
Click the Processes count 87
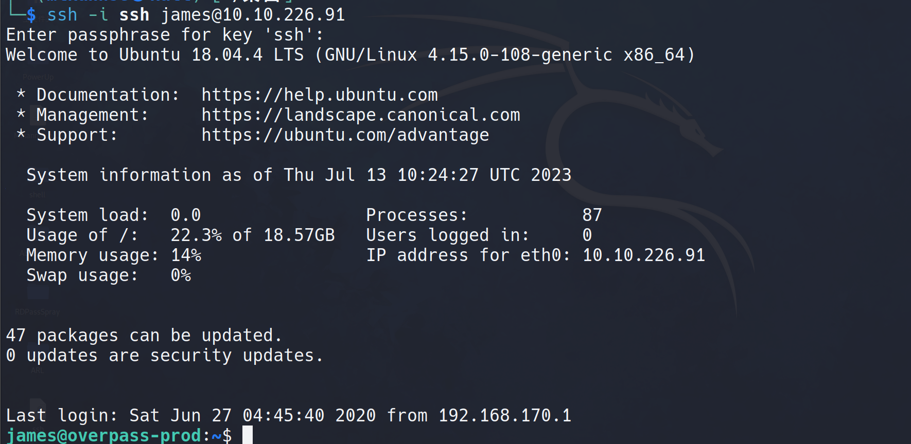coord(592,215)
